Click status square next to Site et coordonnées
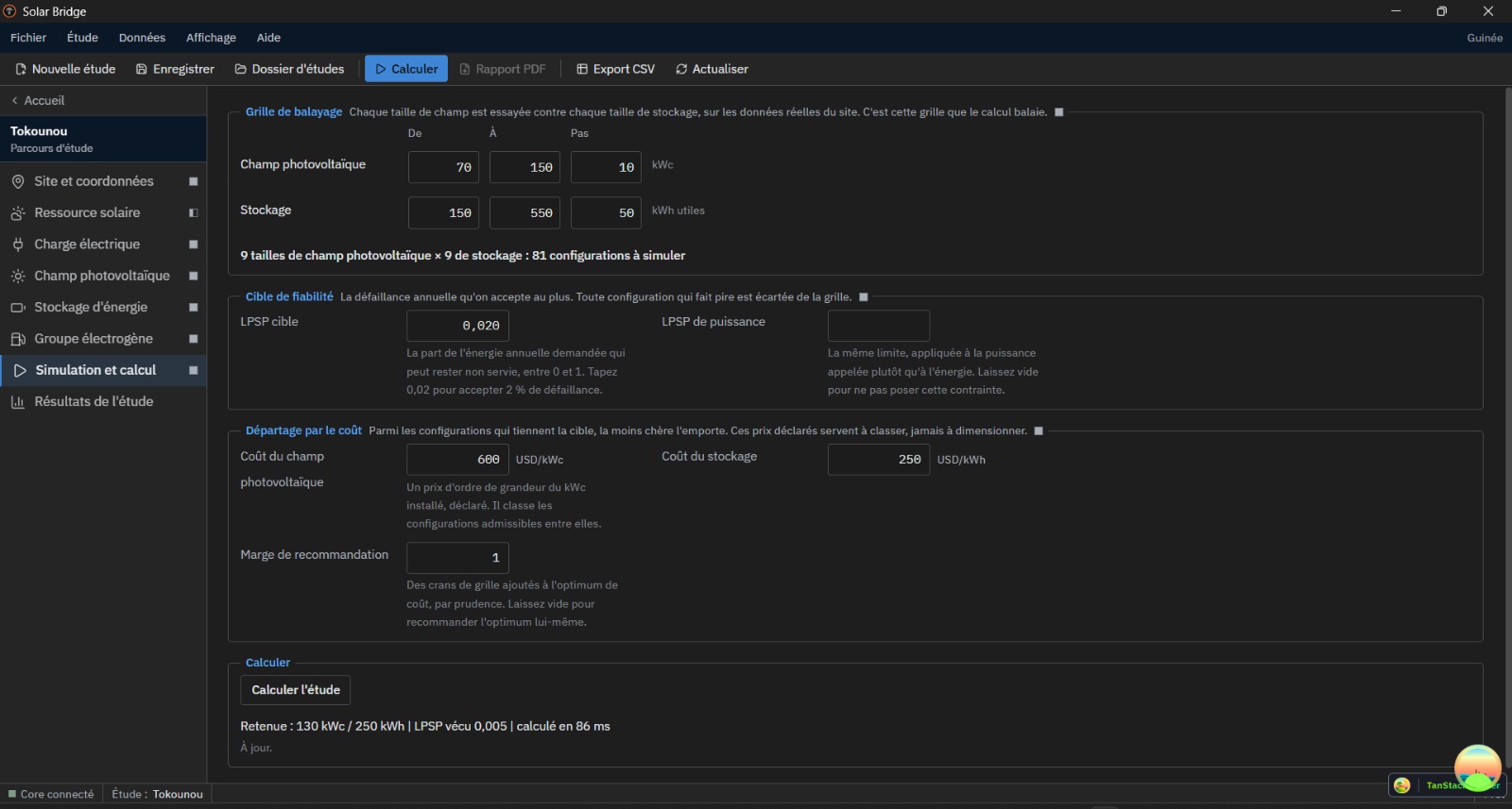The width and height of the screenshot is (1512, 809). pyautogui.click(x=193, y=181)
